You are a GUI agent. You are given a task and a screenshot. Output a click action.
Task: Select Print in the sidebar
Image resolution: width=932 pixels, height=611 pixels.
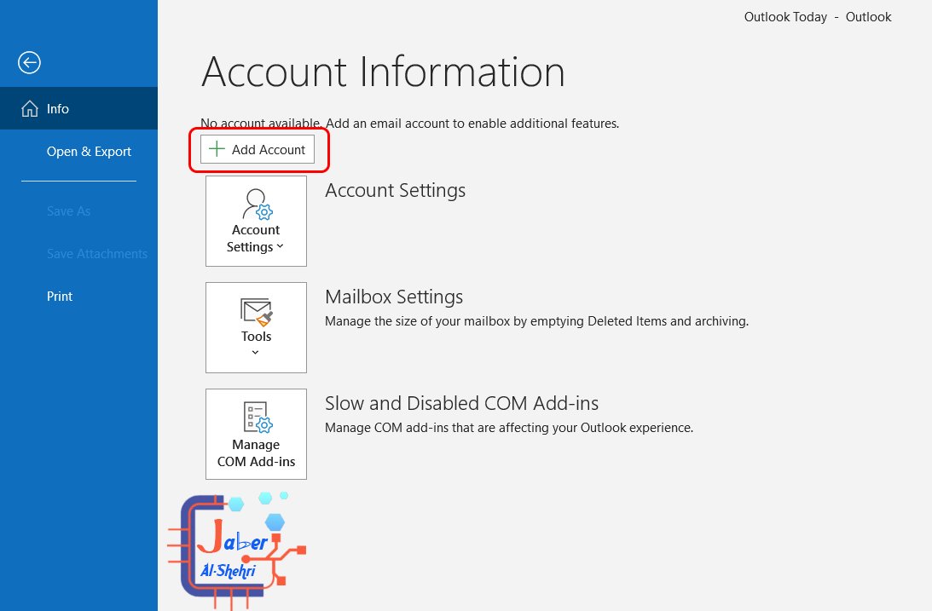point(78,297)
